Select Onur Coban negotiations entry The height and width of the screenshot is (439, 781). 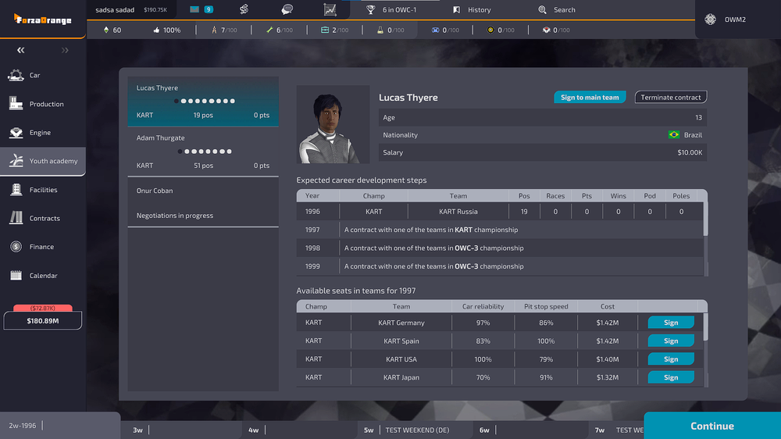pyautogui.click(x=203, y=202)
